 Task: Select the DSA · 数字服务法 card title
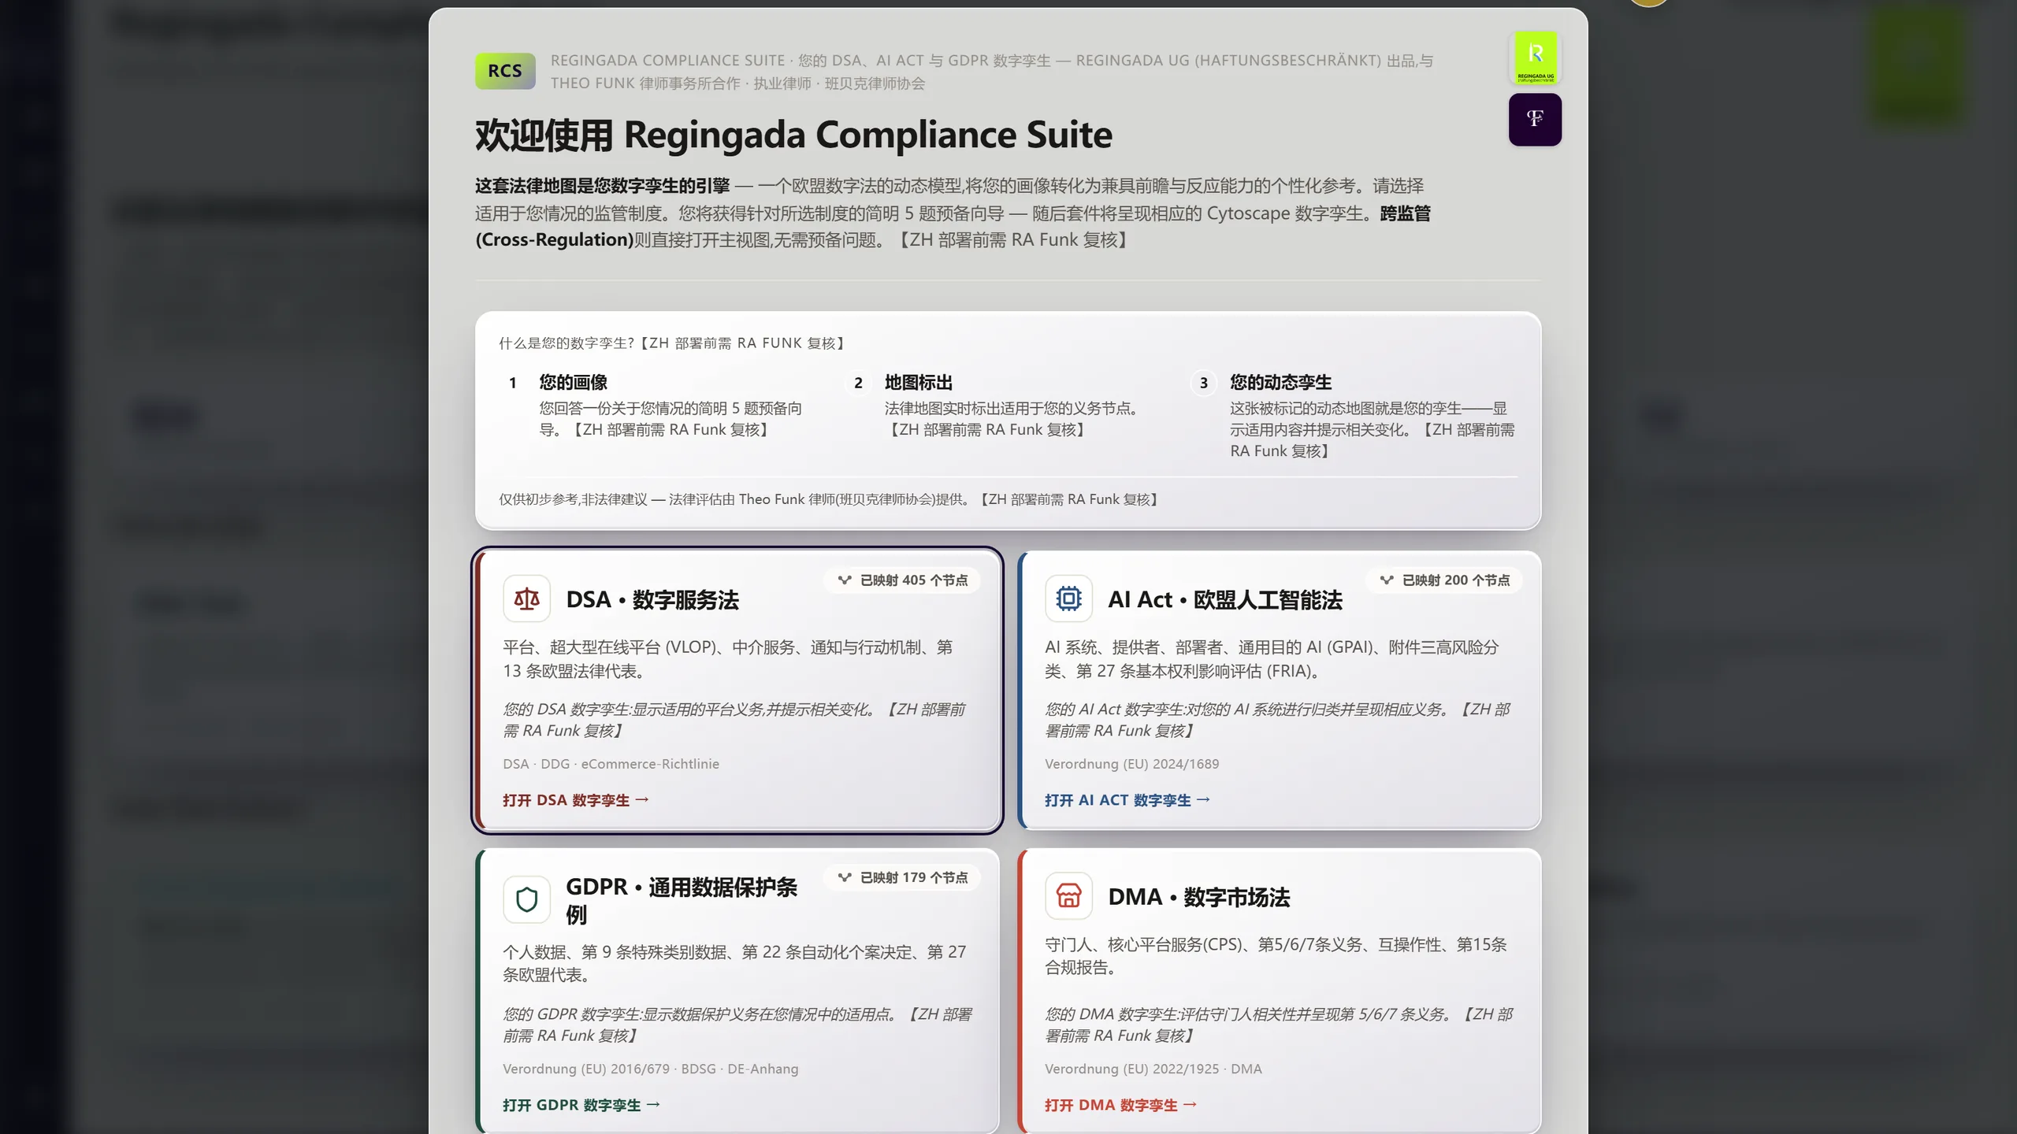(652, 600)
